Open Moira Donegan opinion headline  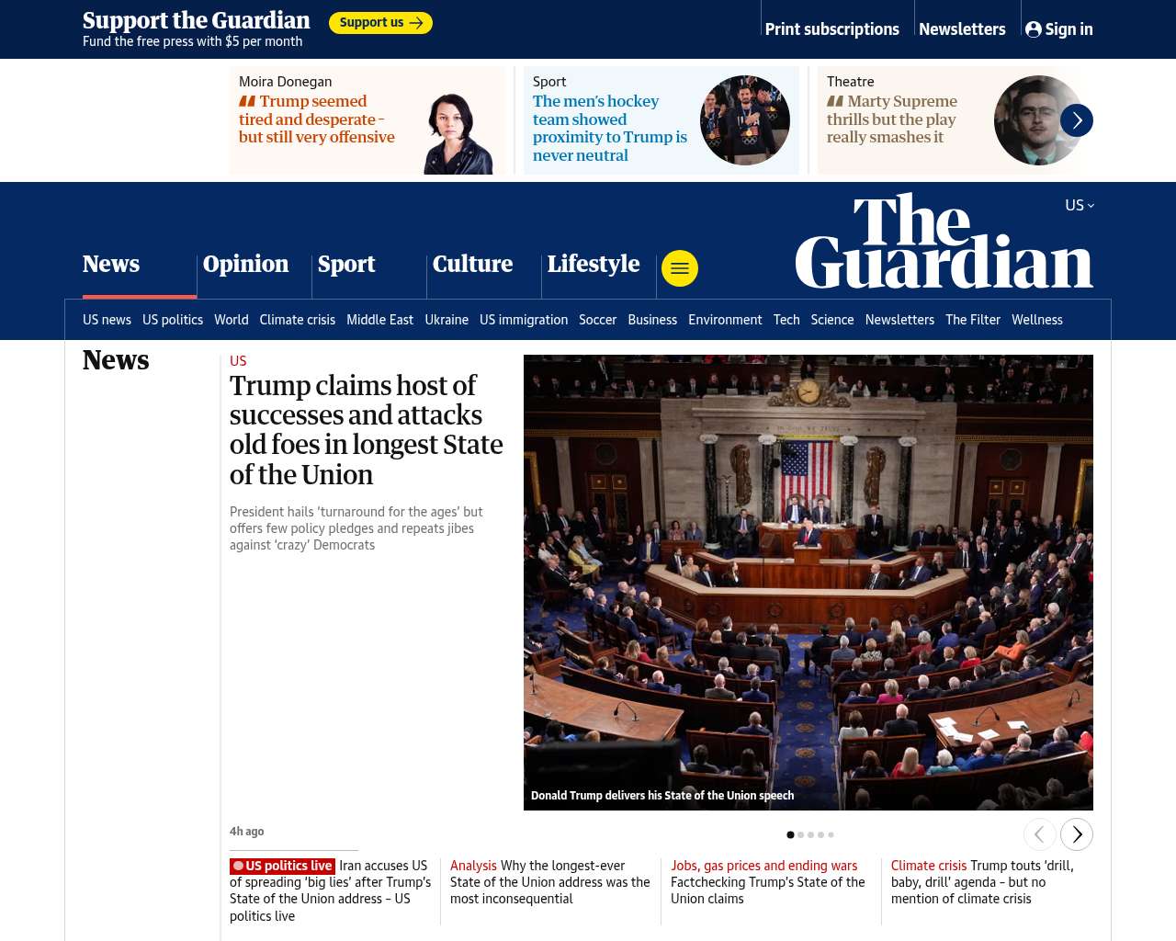317,119
